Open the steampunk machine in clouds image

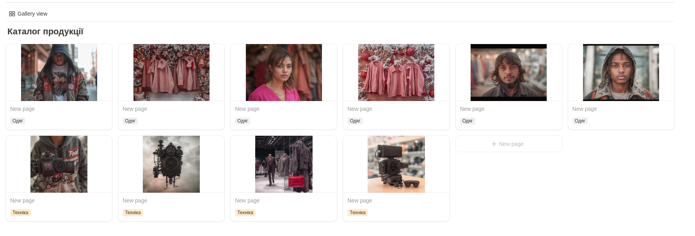coord(171,164)
